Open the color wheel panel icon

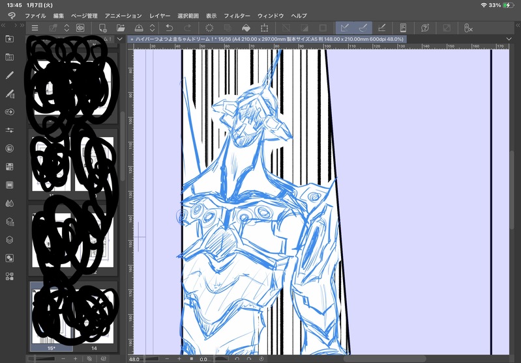[x=10, y=148]
